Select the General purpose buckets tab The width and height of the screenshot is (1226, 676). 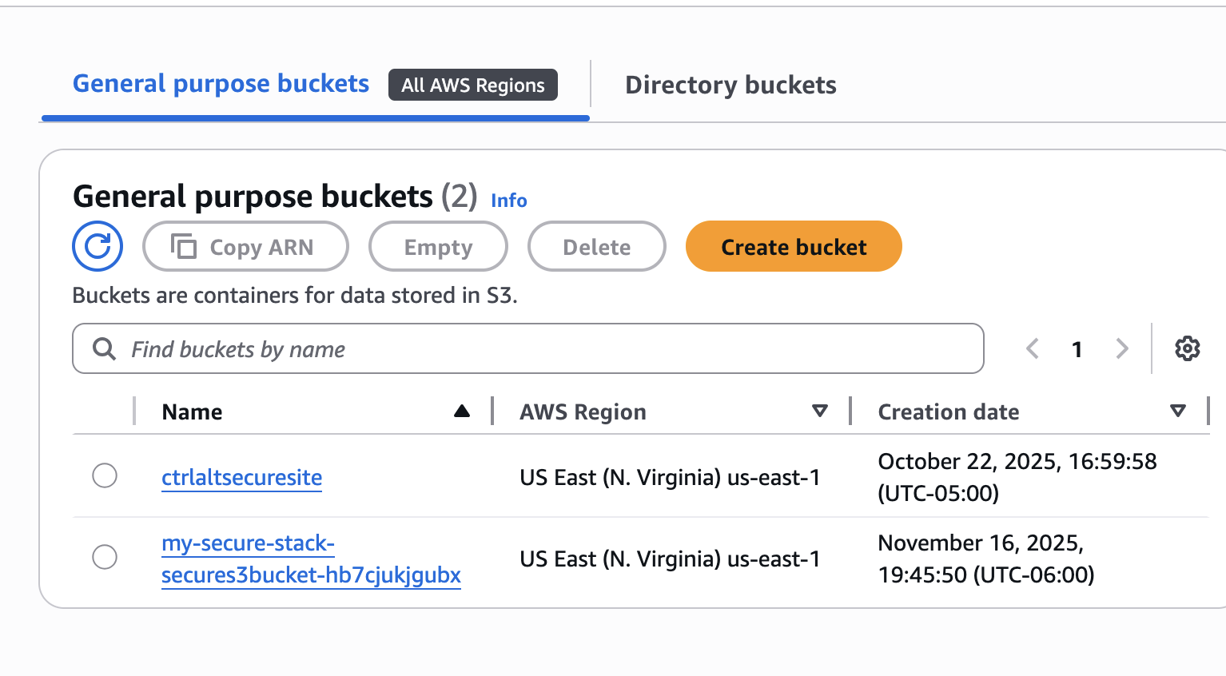pos(220,83)
